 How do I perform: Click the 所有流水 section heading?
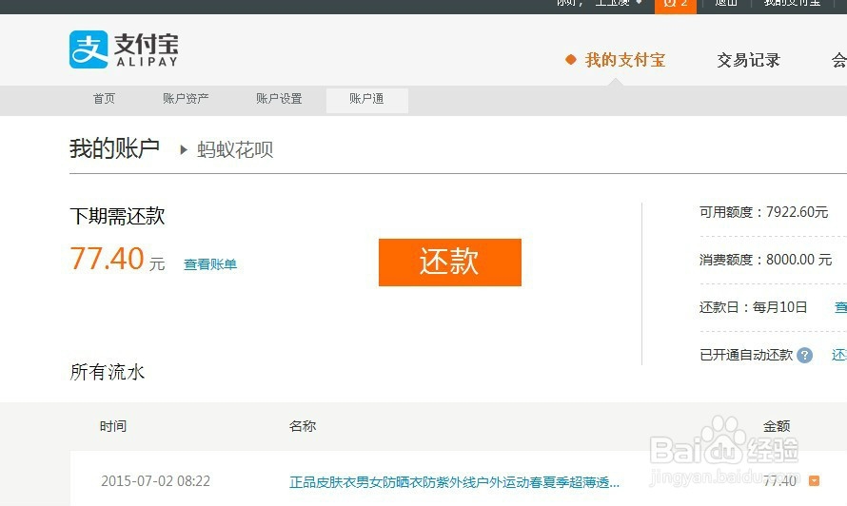point(108,372)
